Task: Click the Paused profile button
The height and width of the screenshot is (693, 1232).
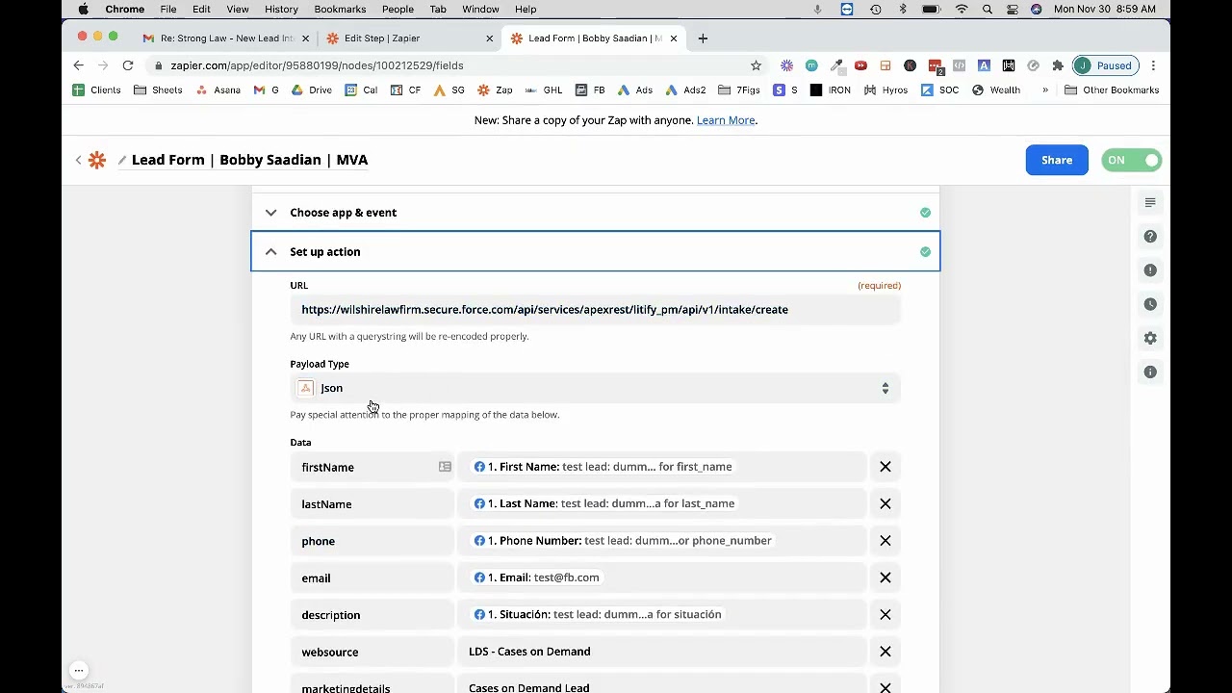Action: point(1104,65)
